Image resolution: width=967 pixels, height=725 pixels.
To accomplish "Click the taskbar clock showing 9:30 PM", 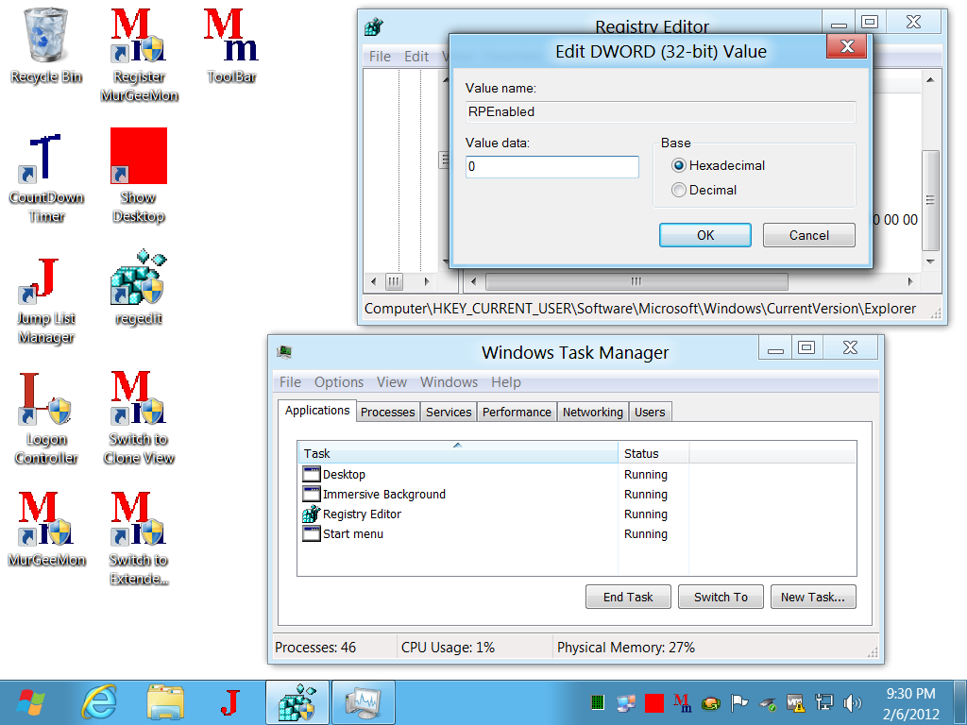I will (x=911, y=694).
